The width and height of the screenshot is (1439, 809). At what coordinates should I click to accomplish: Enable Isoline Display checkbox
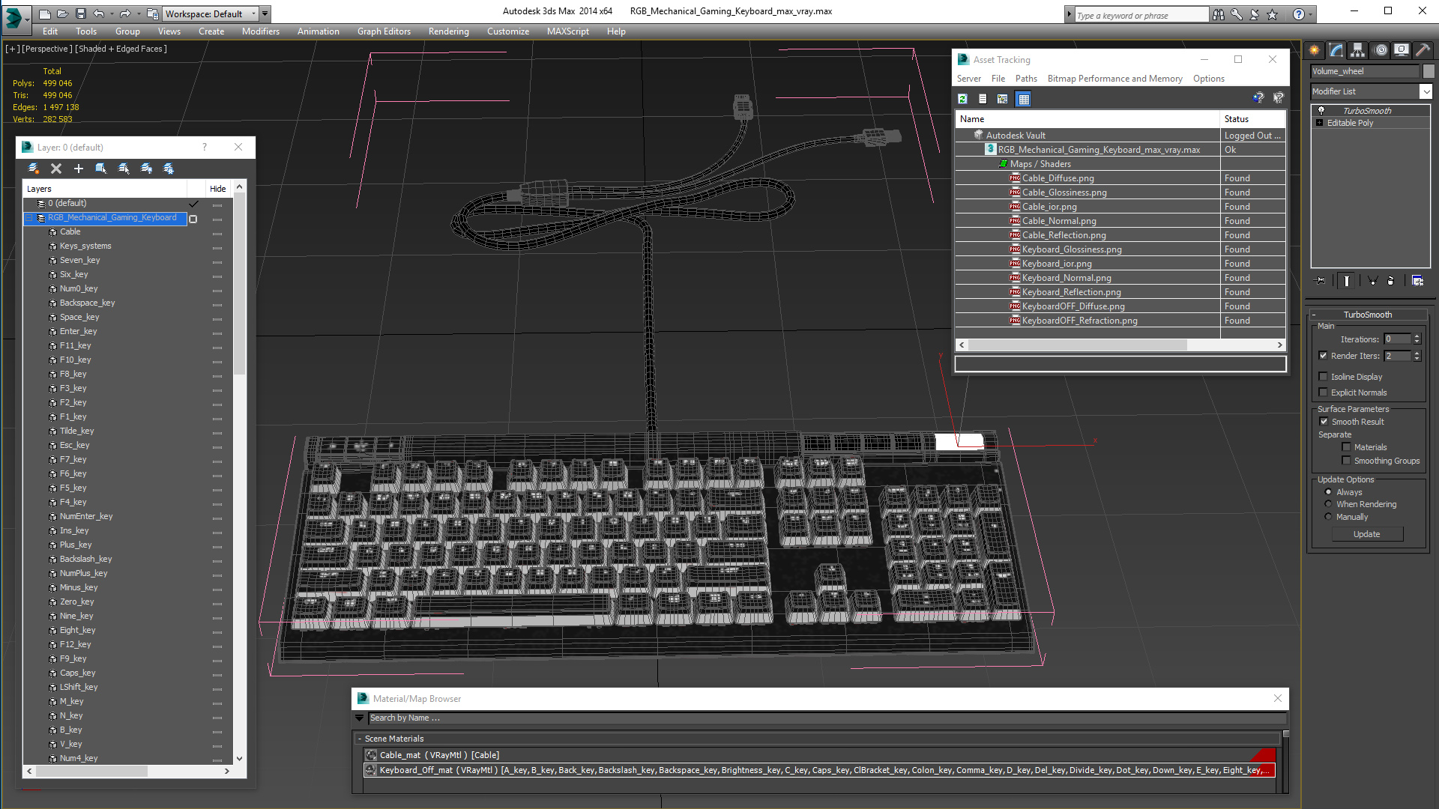coord(1323,377)
